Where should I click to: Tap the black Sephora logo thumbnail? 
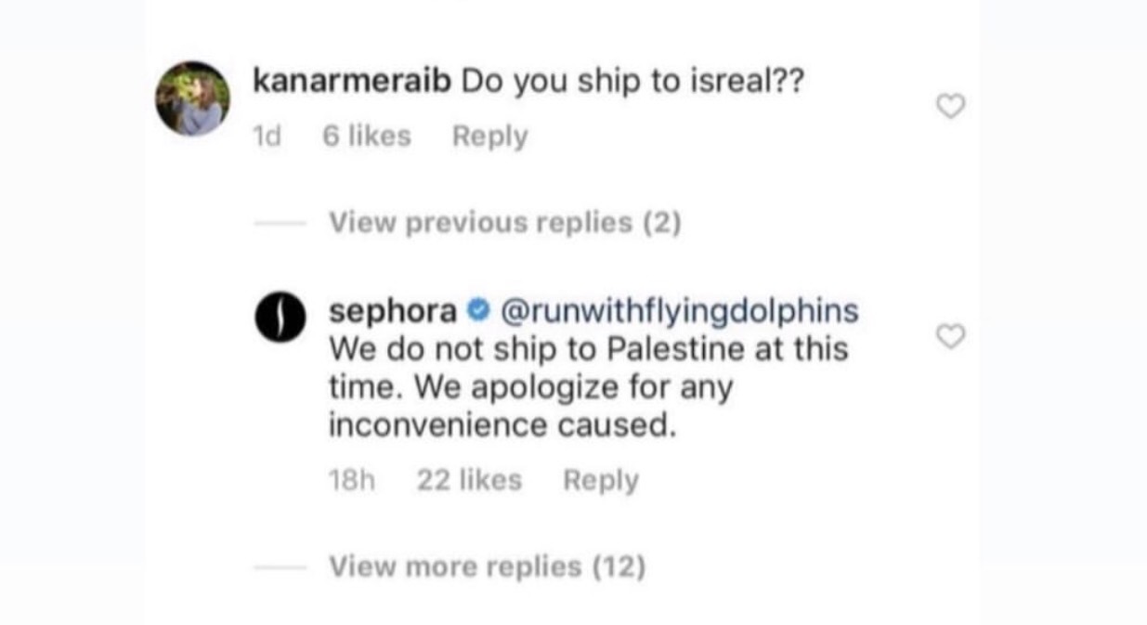[279, 316]
